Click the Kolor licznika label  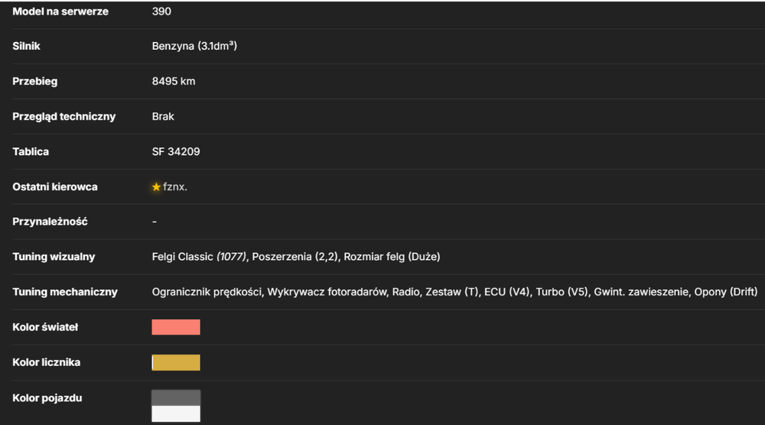tap(47, 362)
